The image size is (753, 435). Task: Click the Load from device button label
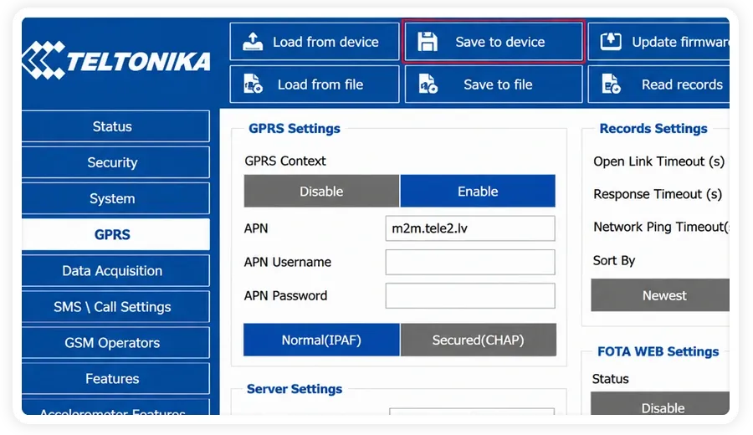[325, 43]
